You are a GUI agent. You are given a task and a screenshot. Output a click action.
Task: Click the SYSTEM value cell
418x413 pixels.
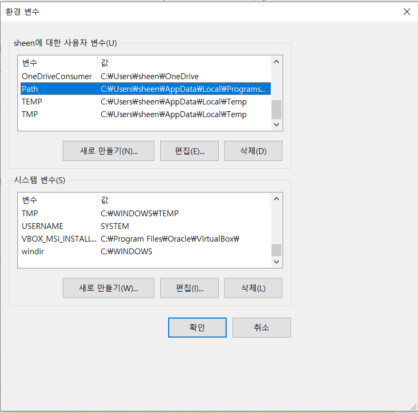[x=114, y=226]
